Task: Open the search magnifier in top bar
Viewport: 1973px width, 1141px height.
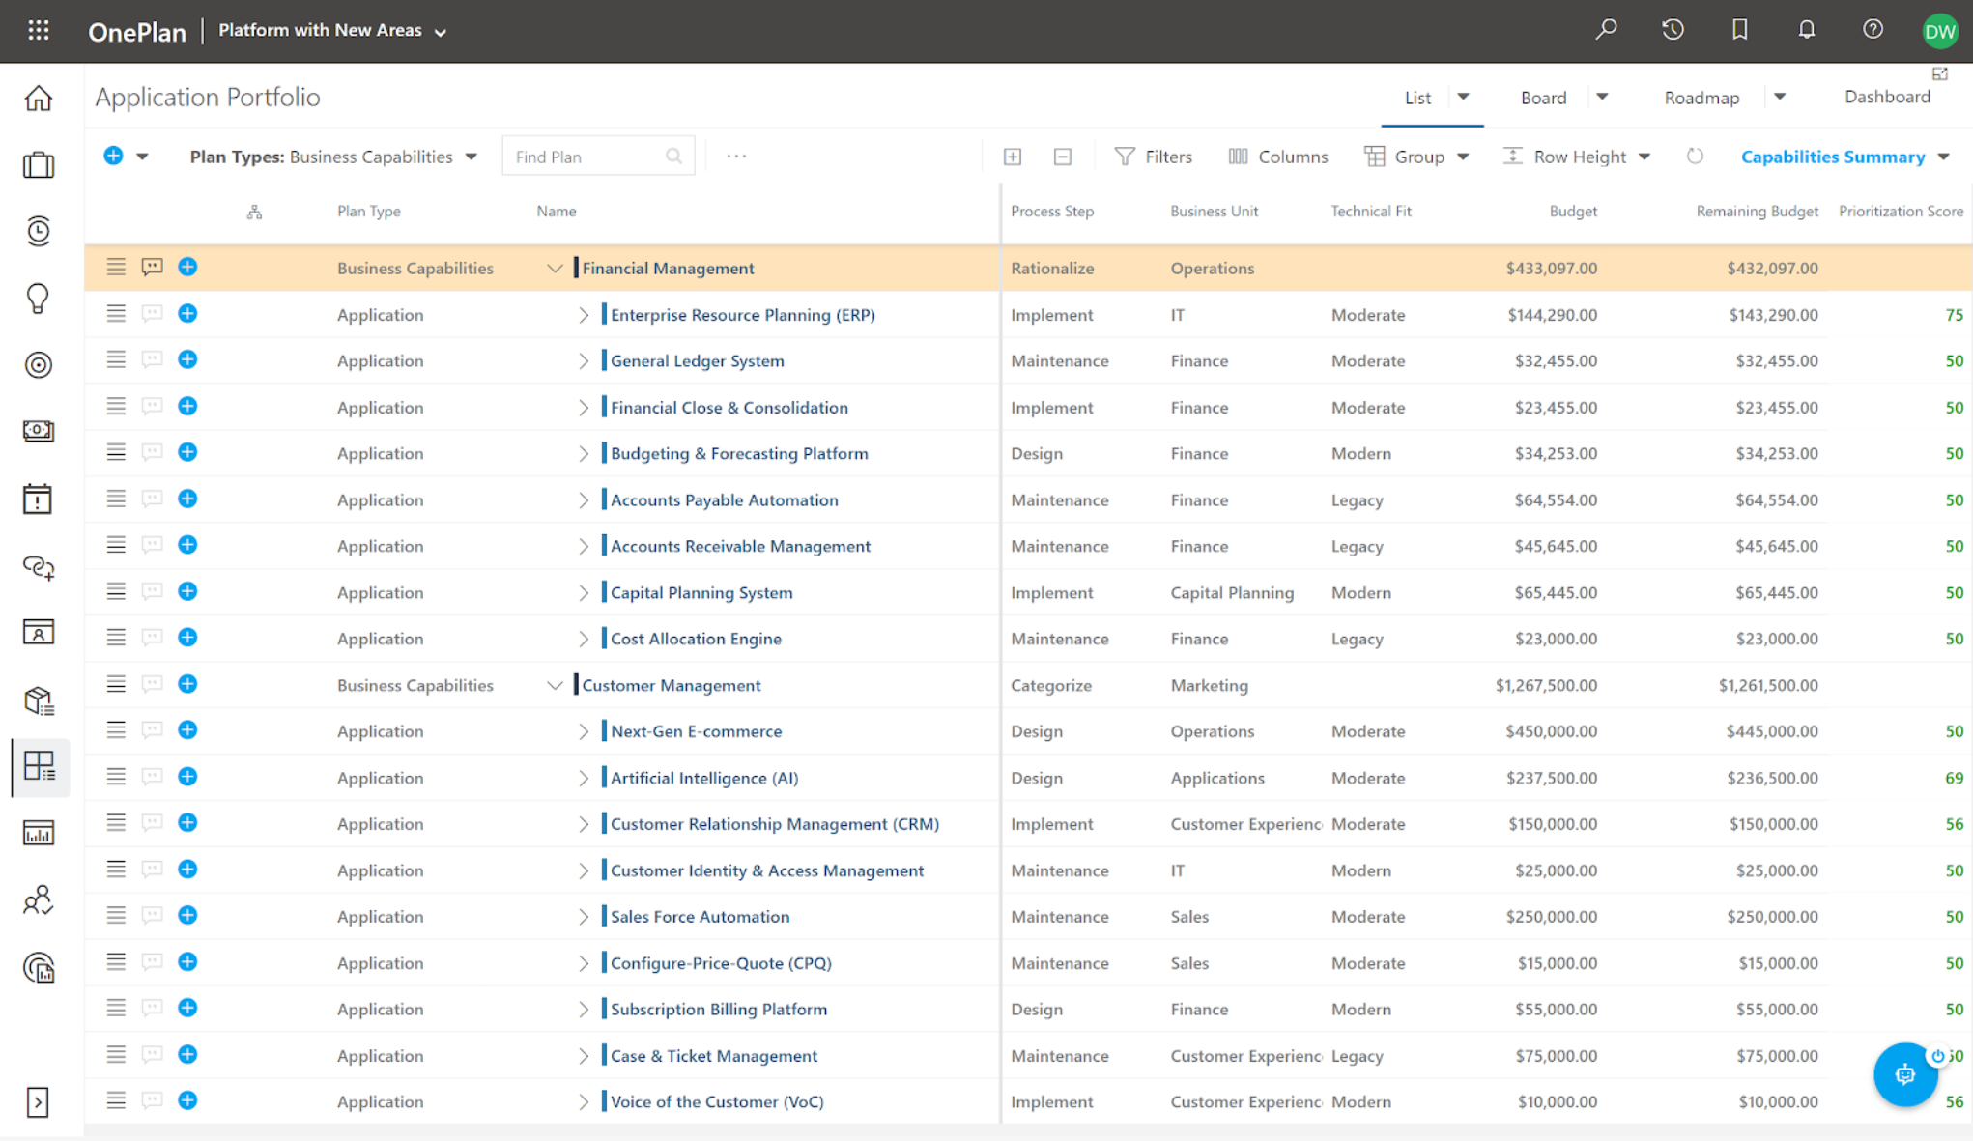Action: coord(1606,30)
